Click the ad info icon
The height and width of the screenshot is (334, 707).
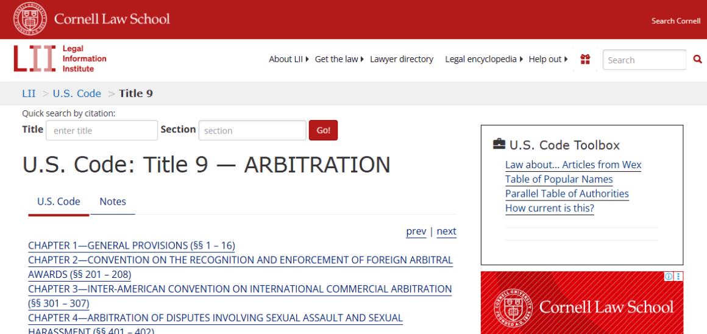coord(669,276)
